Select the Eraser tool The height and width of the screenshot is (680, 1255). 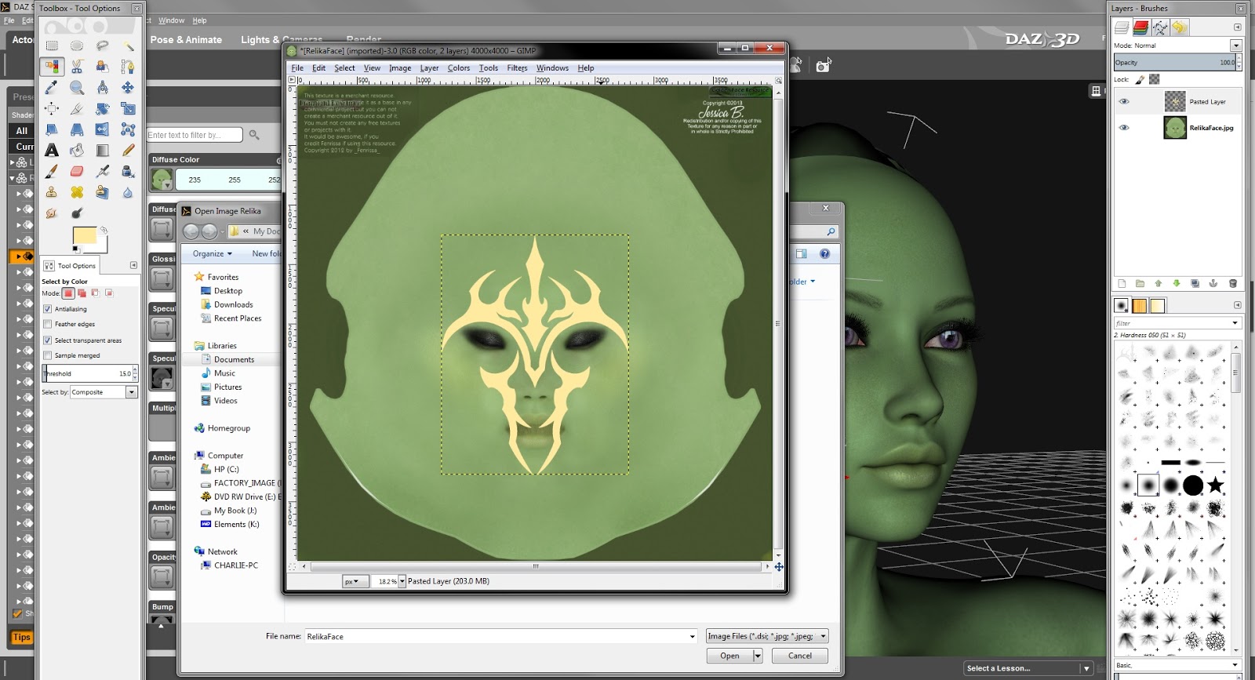point(77,171)
